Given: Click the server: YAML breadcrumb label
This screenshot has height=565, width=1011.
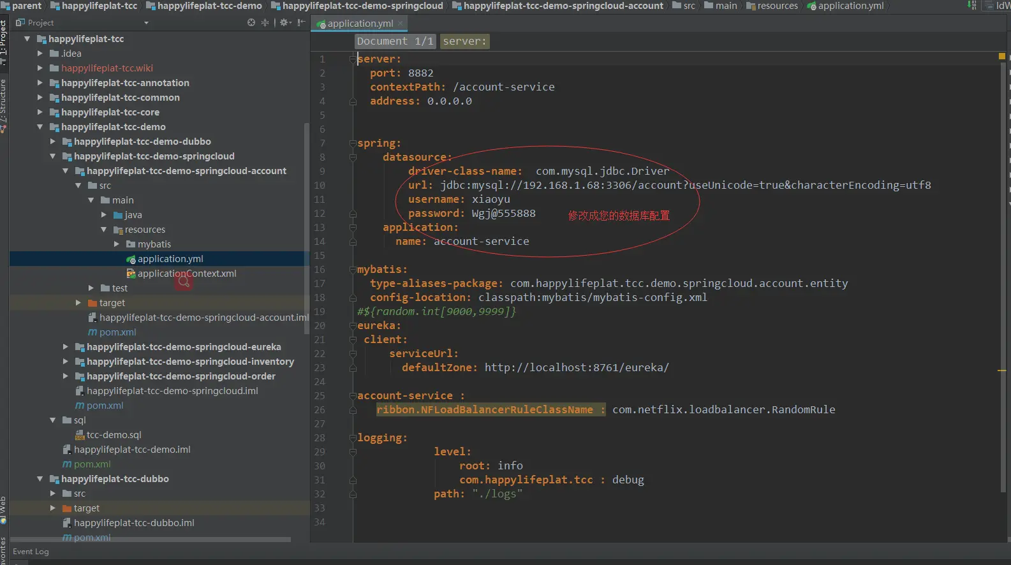Looking at the screenshot, I should pyautogui.click(x=464, y=41).
